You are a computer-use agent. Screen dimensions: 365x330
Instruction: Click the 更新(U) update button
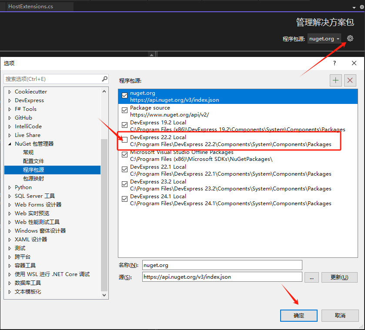(339, 277)
